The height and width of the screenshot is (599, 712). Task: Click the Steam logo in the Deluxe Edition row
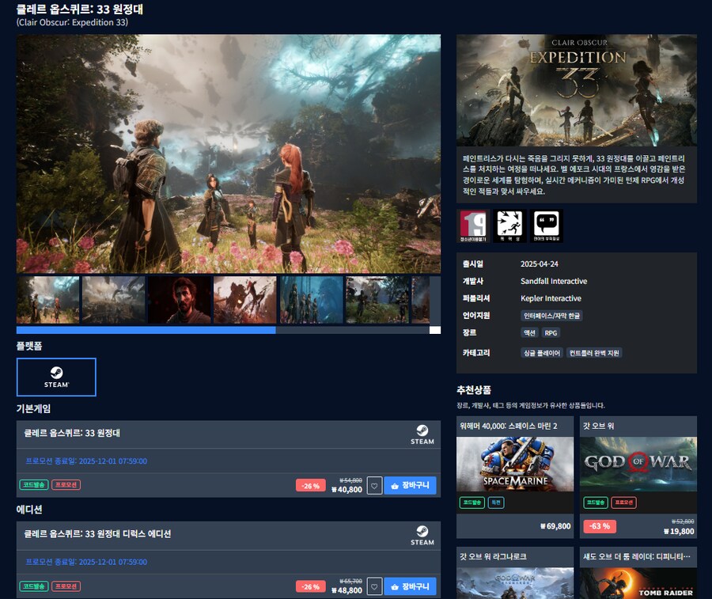click(x=422, y=535)
